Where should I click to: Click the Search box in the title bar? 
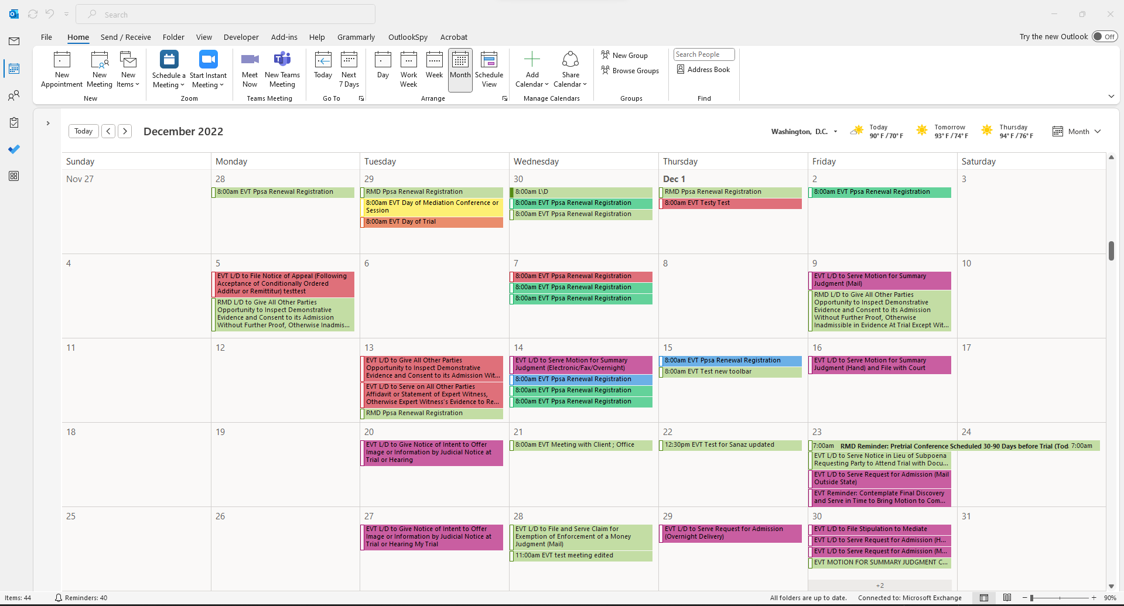226,14
